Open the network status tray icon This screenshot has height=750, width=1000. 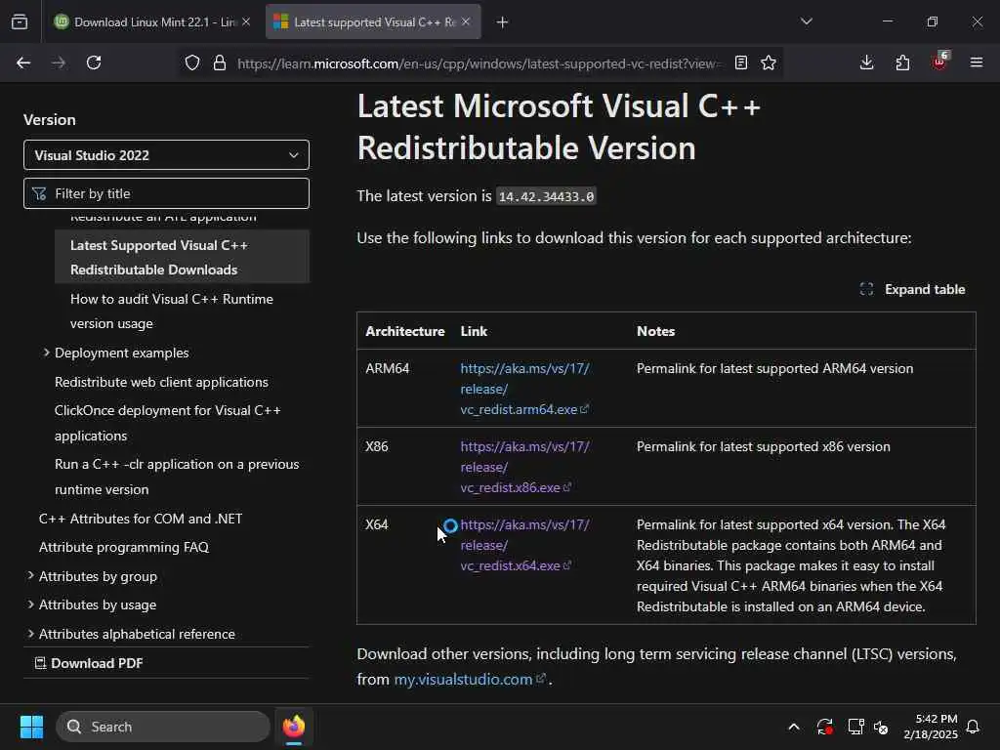855,727
